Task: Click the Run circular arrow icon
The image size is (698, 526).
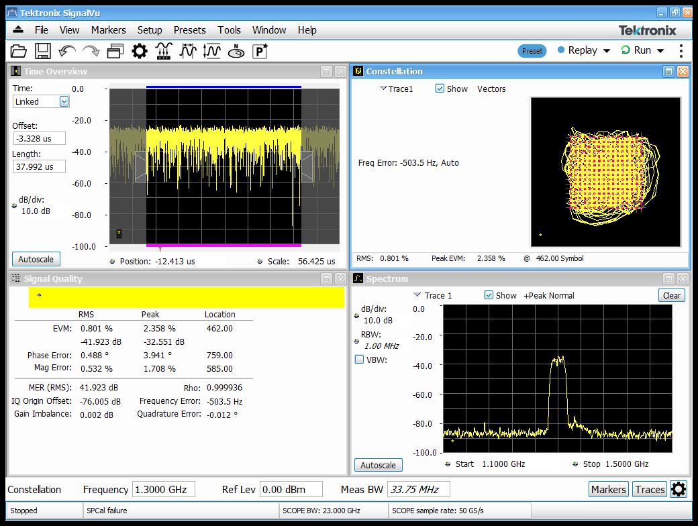Action: pos(626,50)
